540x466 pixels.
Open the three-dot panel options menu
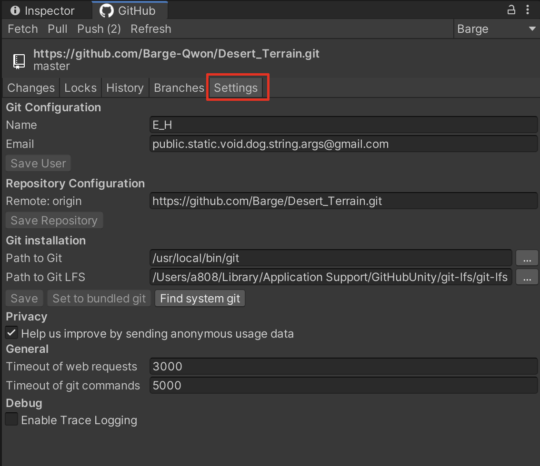tap(528, 10)
